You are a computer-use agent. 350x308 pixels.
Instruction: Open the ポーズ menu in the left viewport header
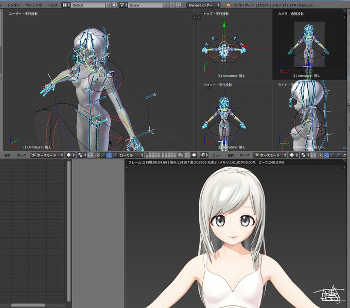(x=22, y=155)
